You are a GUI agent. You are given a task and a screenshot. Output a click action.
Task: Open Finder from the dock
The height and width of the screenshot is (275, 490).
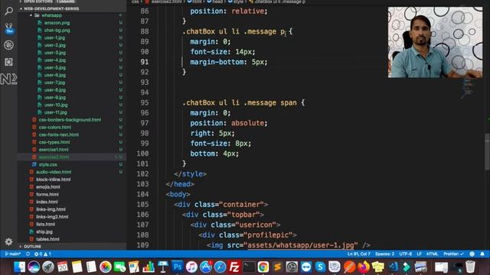[19, 267]
